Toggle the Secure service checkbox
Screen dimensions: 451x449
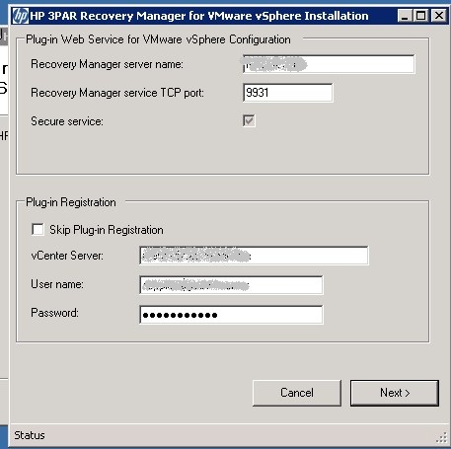249,120
